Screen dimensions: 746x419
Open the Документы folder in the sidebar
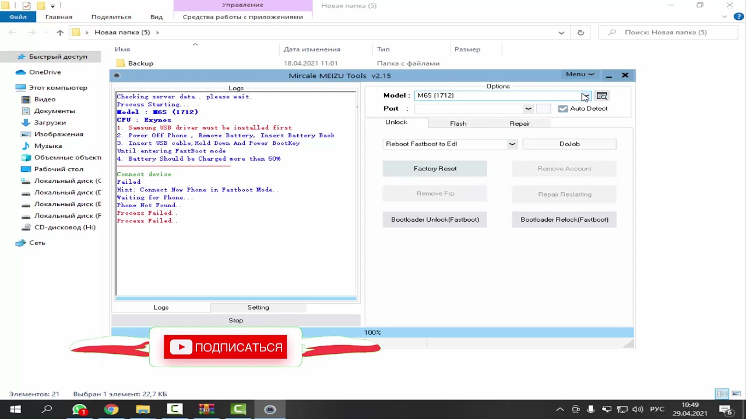pos(54,111)
